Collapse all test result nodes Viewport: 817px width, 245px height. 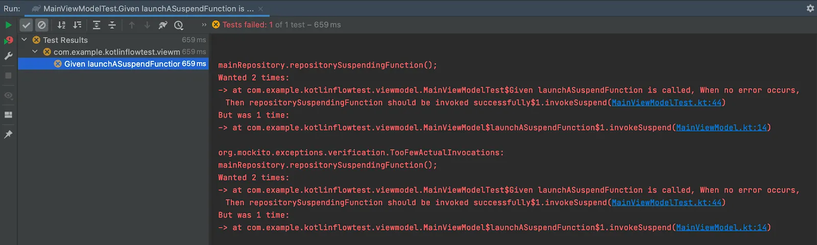[112, 24]
